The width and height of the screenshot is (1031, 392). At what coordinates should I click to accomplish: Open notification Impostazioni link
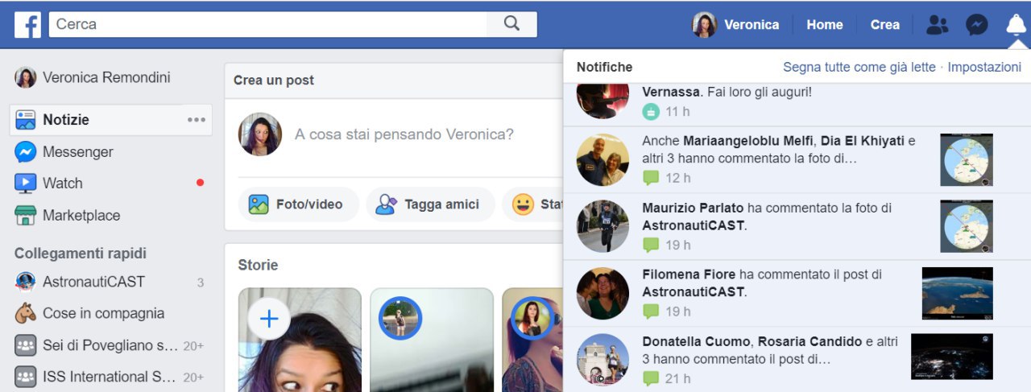click(984, 68)
